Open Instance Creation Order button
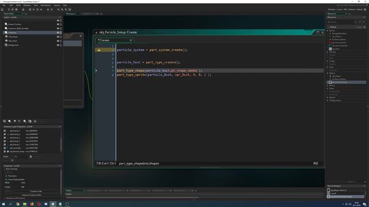 tap(32, 195)
